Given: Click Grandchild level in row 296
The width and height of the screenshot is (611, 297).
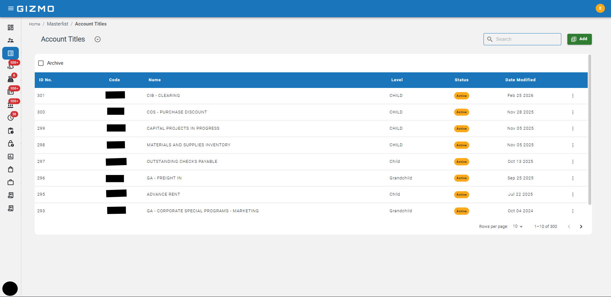Looking at the screenshot, I should pyautogui.click(x=401, y=178).
